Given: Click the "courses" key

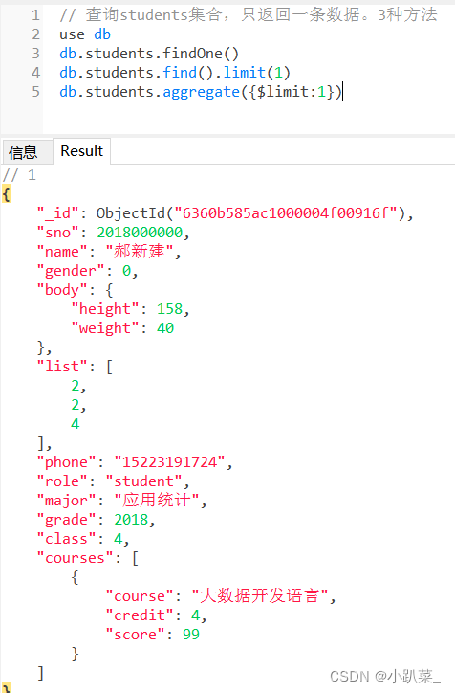Looking at the screenshot, I should click(x=75, y=558).
